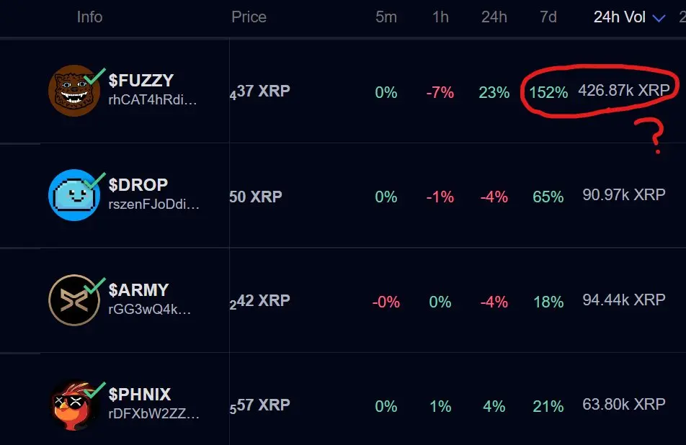Toggle sort arrow next to 24h Vol
Screen dimensions: 686x445
pyautogui.click(x=659, y=18)
